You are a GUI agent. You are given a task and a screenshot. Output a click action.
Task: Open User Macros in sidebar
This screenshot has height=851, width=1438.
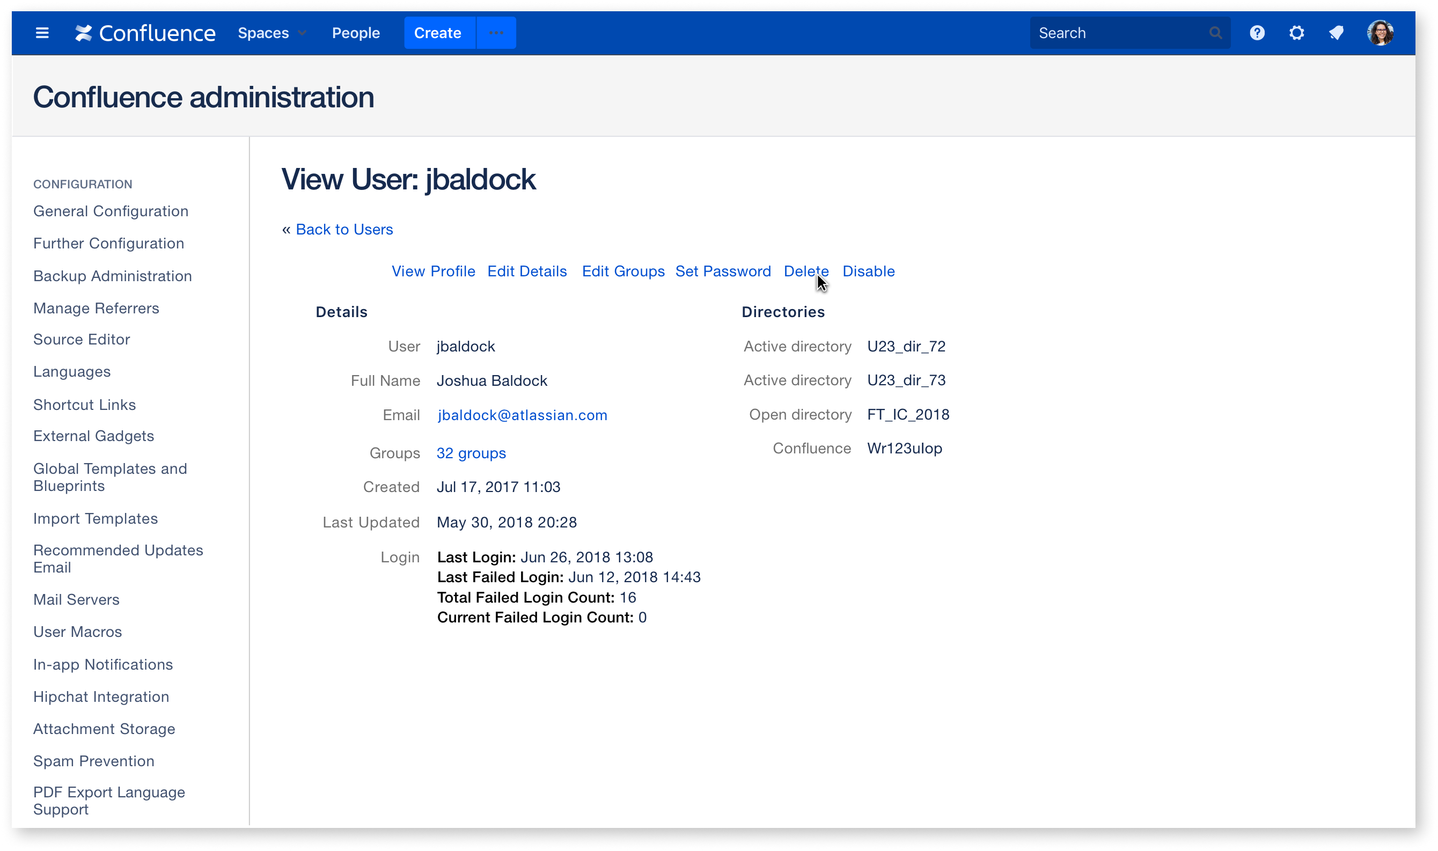[77, 632]
